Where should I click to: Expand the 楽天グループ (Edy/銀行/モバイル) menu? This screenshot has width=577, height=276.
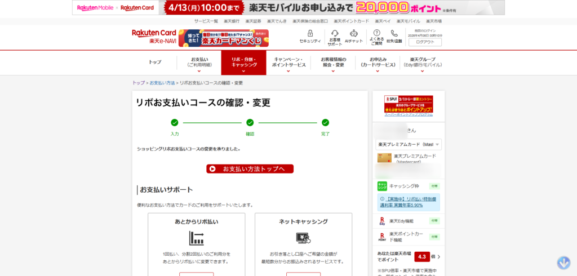pos(423,62)
